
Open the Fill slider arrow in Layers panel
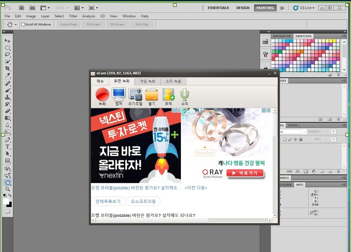[x=334, y=139]
